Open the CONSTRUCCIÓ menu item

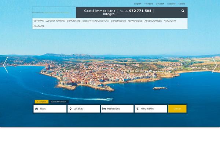tap(118, 21)
